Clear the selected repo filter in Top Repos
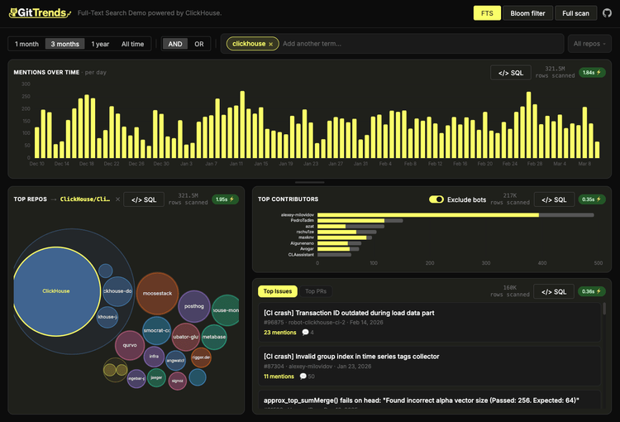 click(117, 199)
